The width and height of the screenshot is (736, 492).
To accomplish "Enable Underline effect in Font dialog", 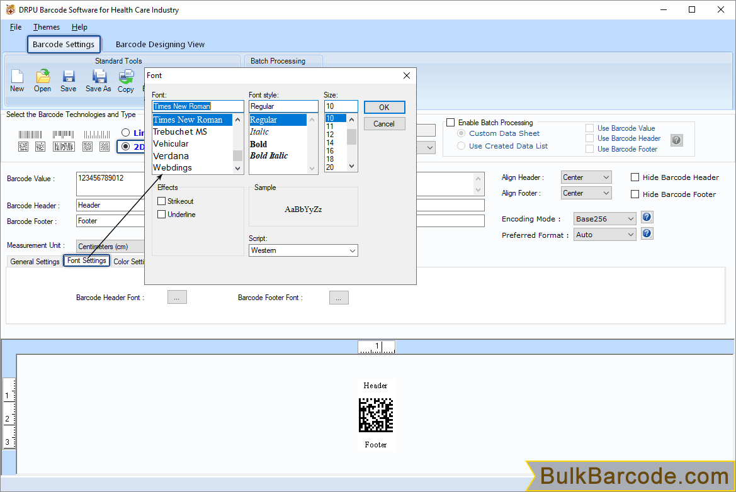I will pyautogui.click(x=161, y=215).
